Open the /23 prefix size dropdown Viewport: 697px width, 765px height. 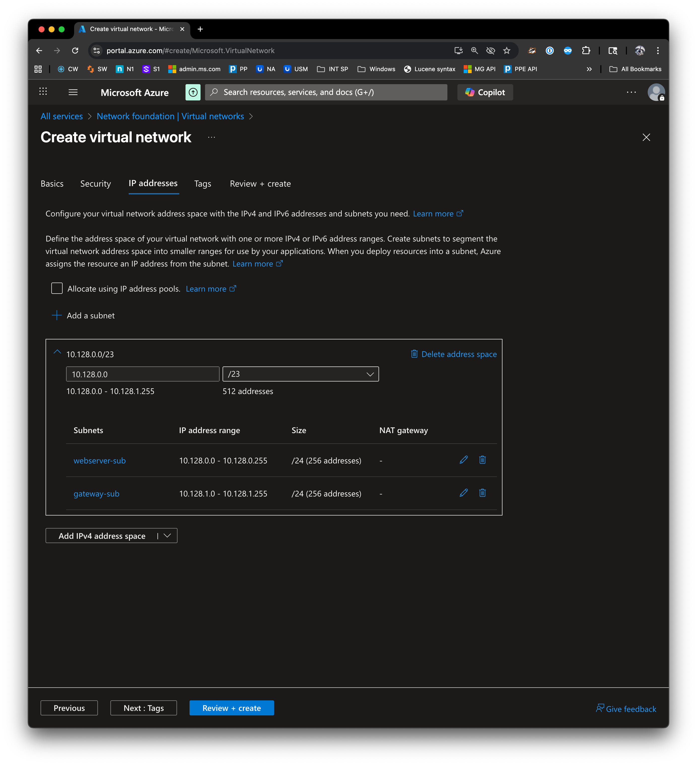point(300,374)
